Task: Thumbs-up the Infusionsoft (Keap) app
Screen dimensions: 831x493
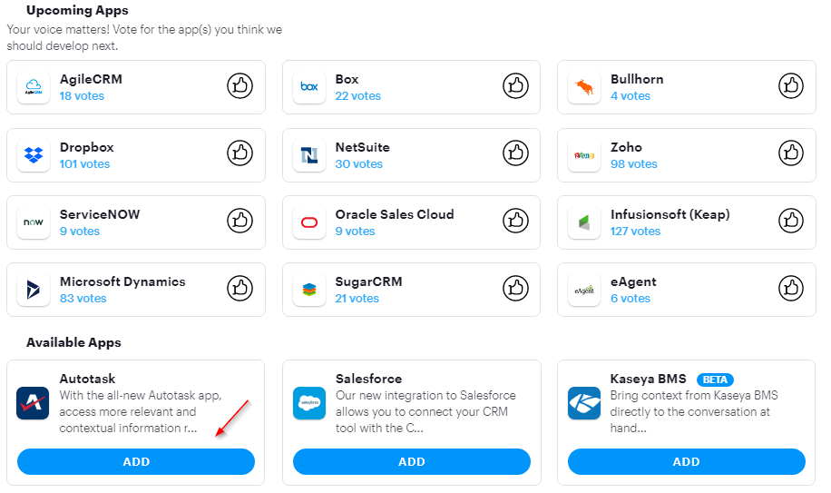Action: tap(791, 221)
